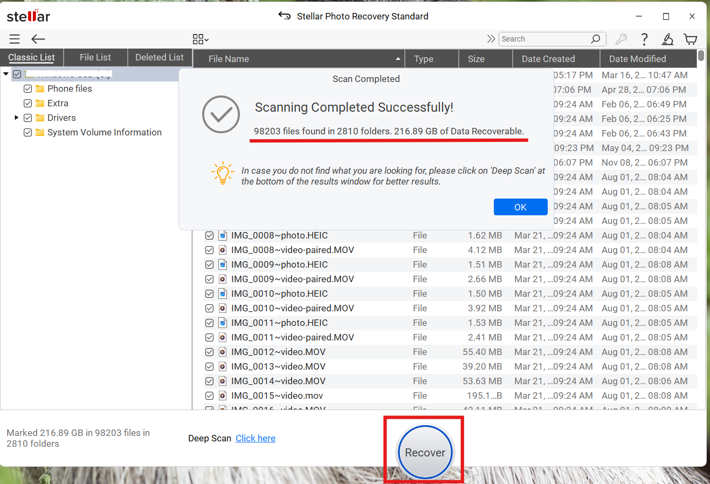710x484 pixels.
Task: Open the shopping cart buy icon
Action: click(x=690, y=39)
